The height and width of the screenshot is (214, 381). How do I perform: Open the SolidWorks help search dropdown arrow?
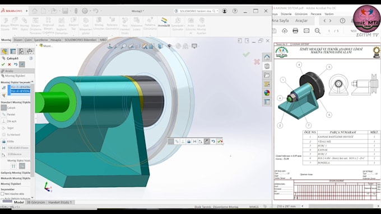point(217,11)
